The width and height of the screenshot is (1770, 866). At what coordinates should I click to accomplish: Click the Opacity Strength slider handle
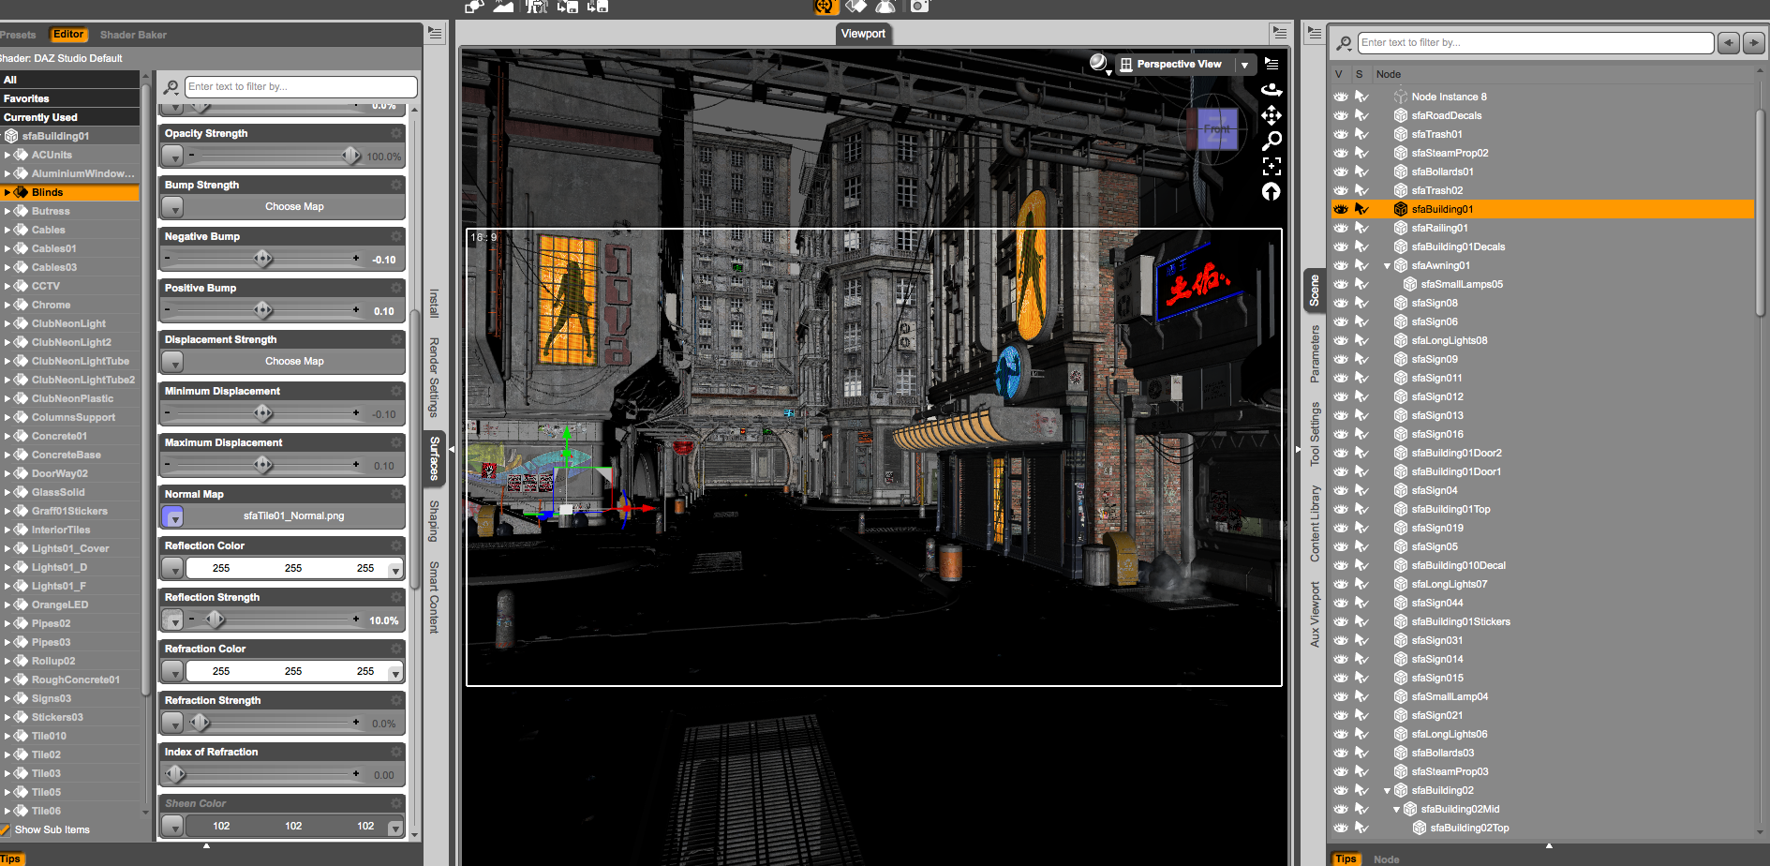(351, 156)
